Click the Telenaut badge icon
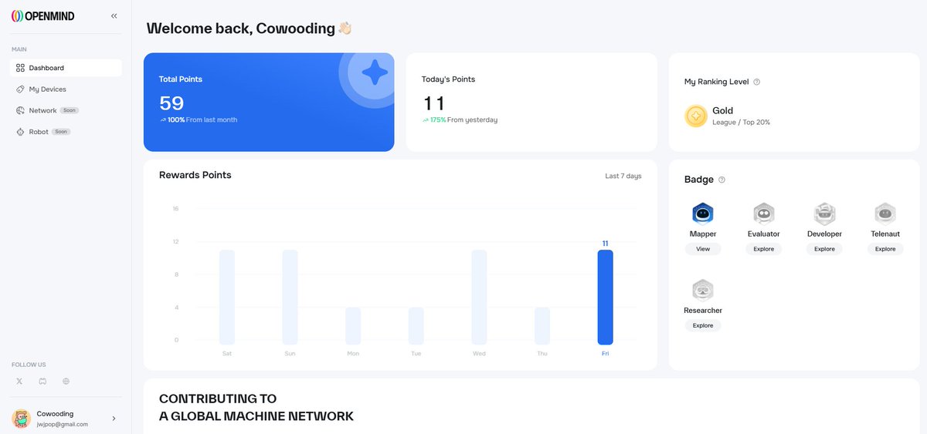The width and height of the screenshot is (927, 434). pyautogui.click(x=885, y=214)
